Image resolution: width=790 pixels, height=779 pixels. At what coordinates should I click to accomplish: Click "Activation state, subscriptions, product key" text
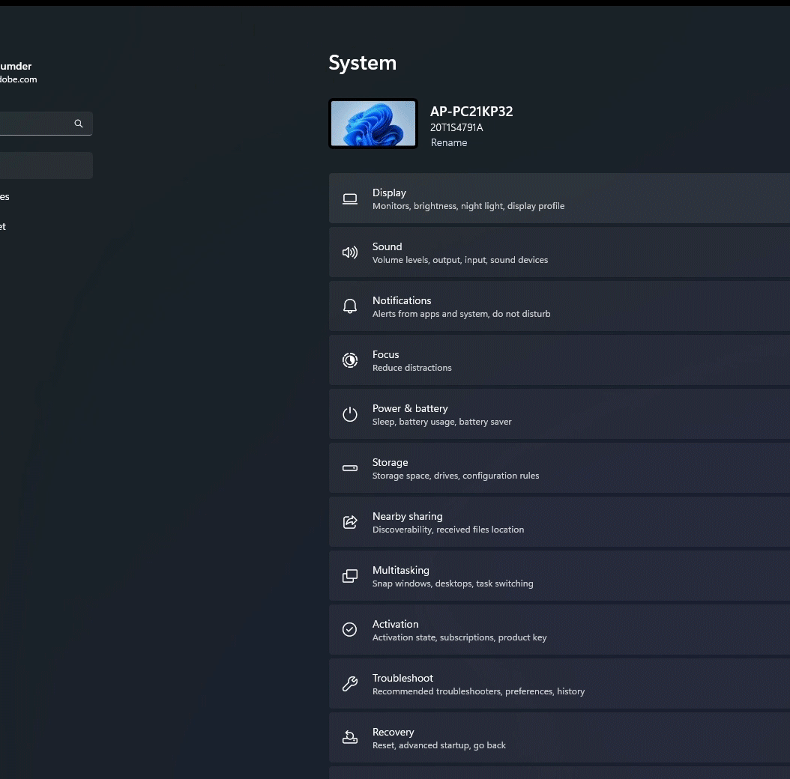point(459,637)
